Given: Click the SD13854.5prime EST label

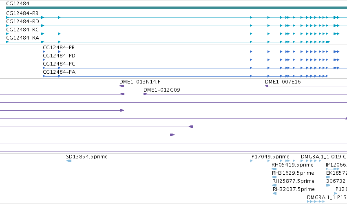Looking at the screenshot, I should coord(87,157).
